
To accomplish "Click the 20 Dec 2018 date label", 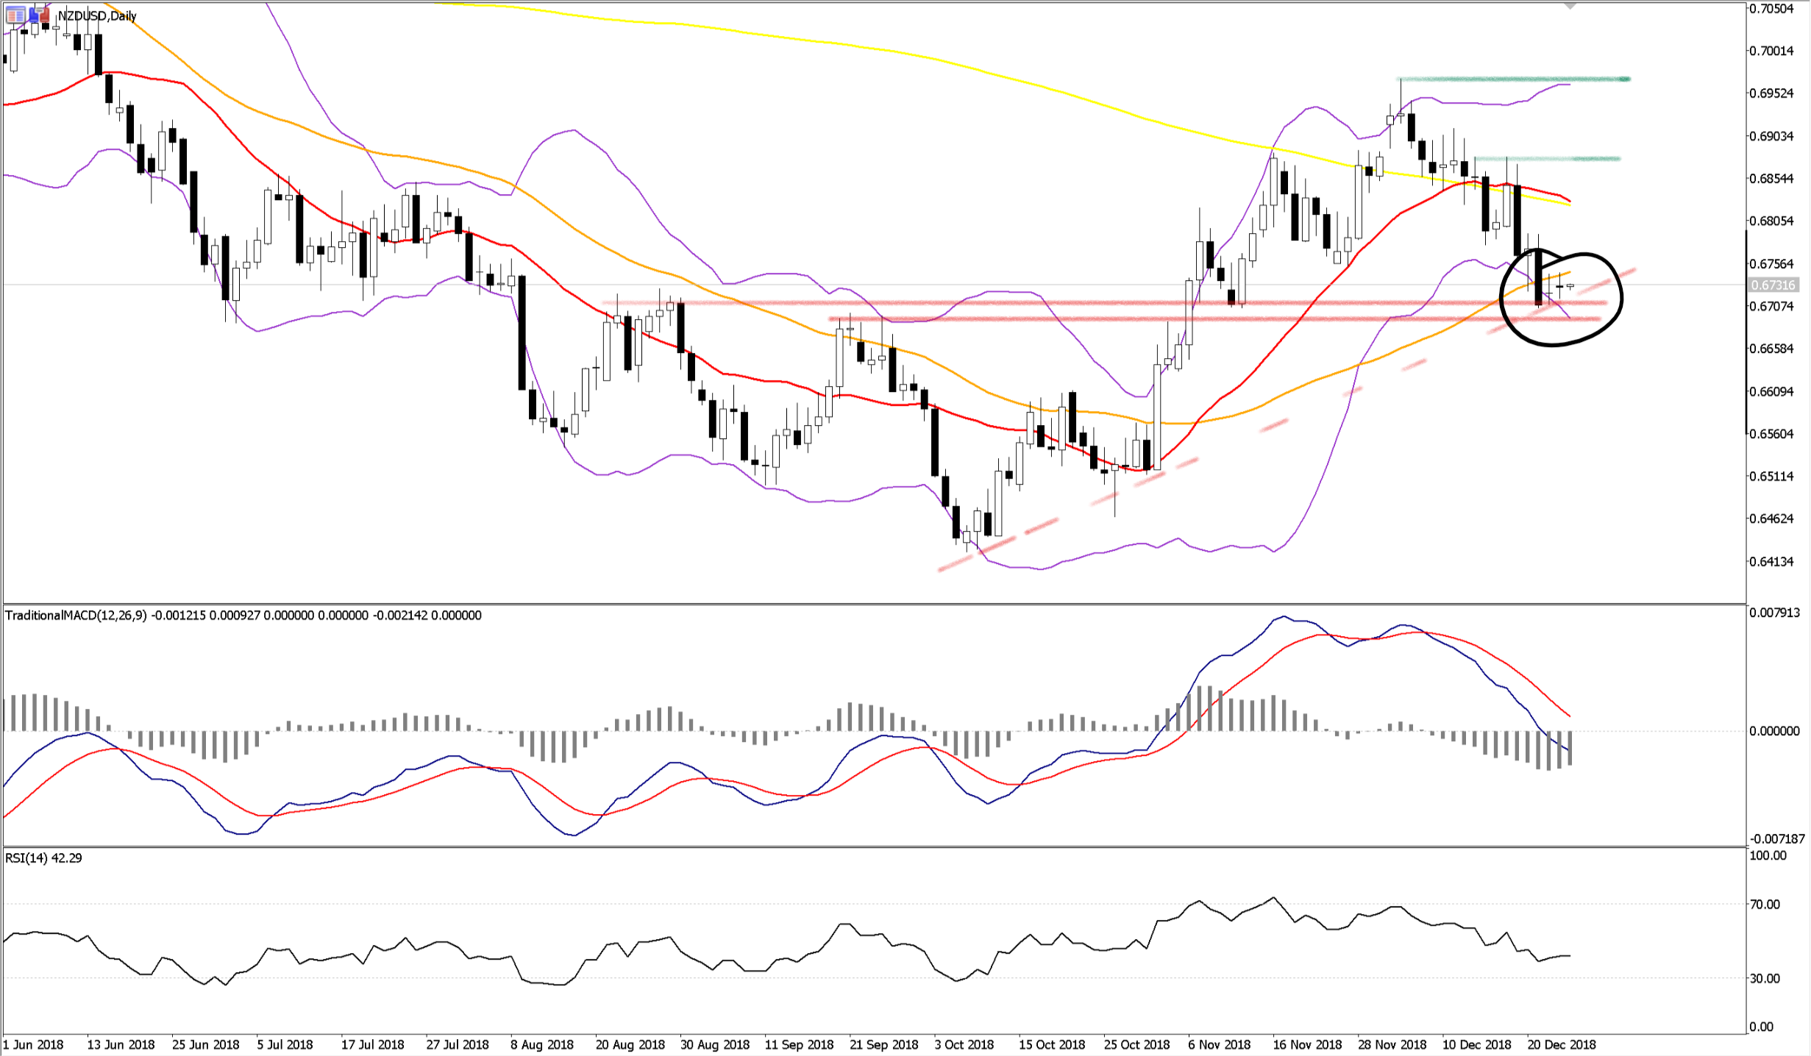I will click(x=1561, y=1044).
